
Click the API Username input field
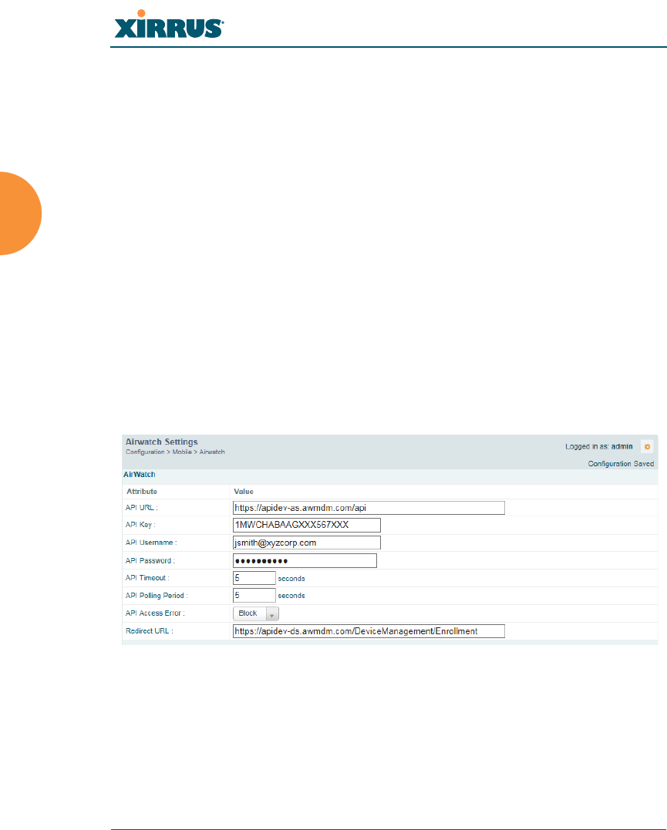(307, 543)
